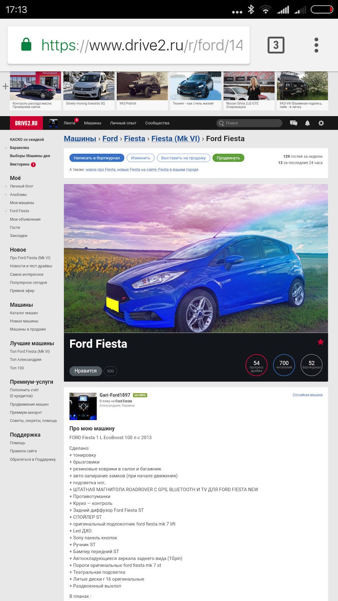Viewport: 338px width, 601px height.
Task: Open the Машины nav item
Action: coord(93,123)
